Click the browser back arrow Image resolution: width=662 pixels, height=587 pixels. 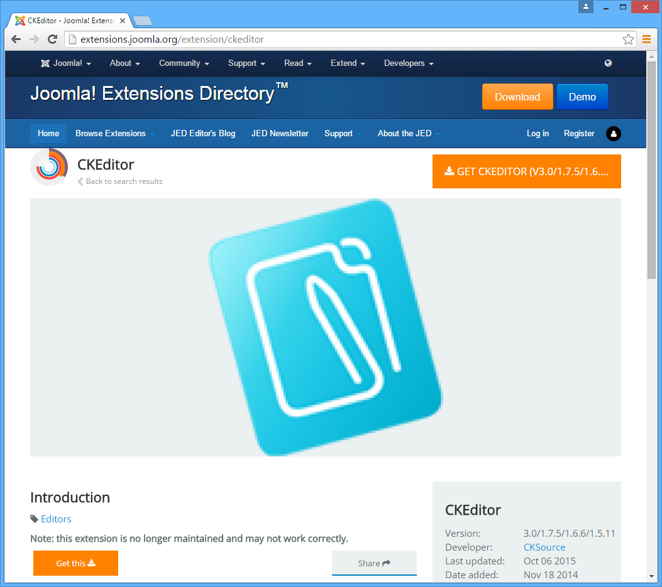click(x=16, y=39)
